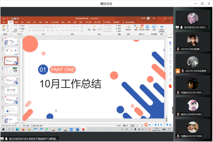The image size is (213, 142).
Task: Select participant tile 2021812004林霈
Action: (x=193, y=42)
